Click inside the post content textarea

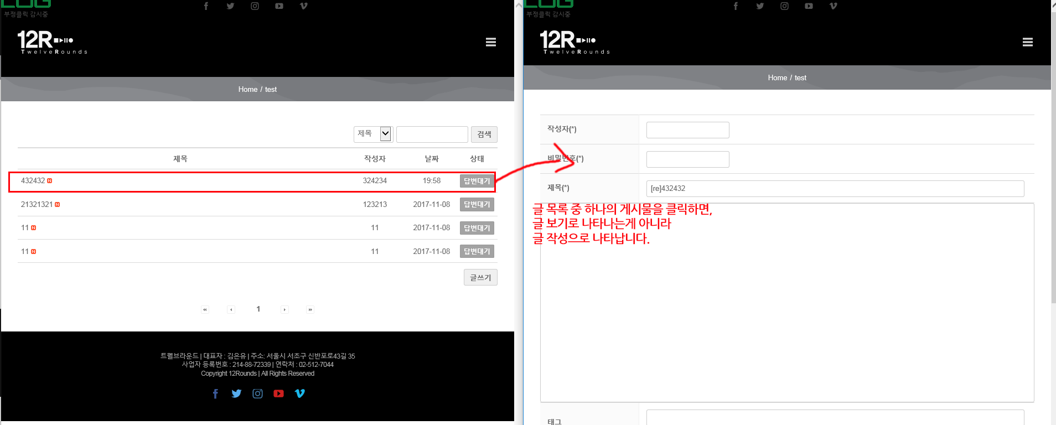(787, 303)
